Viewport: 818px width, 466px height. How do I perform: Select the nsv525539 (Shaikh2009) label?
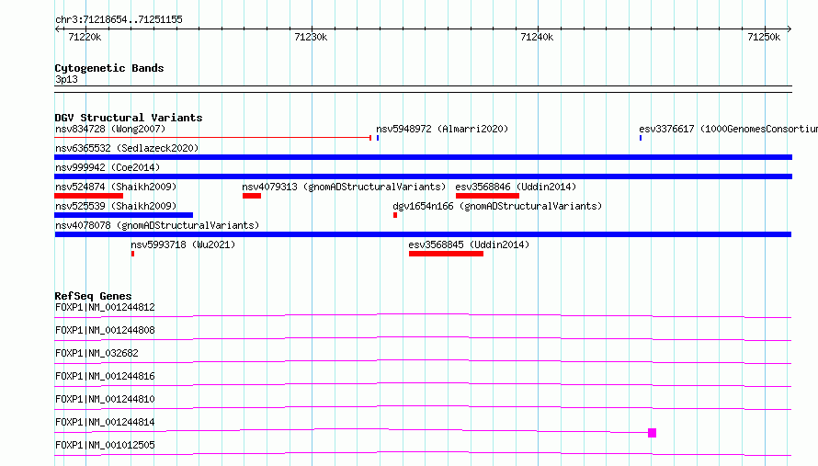coord(116,206)
